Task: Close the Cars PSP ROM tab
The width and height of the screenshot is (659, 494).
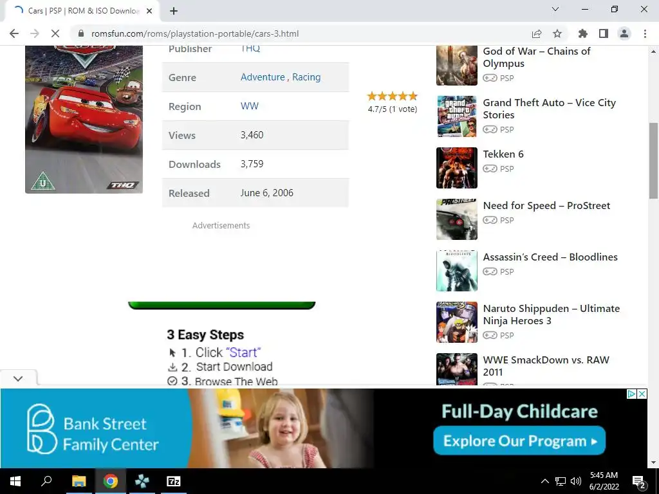Action: [149, 11]
